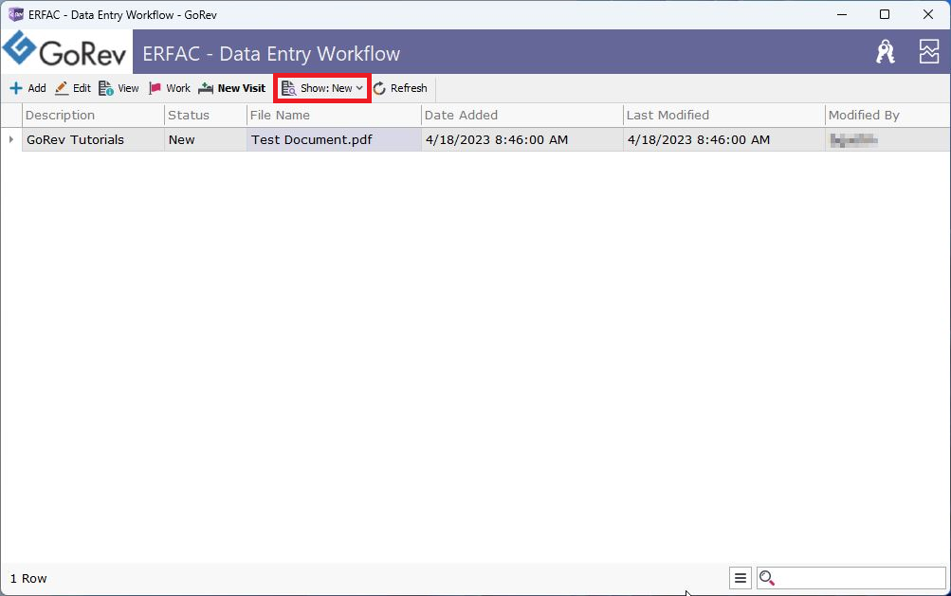
Task: Expand the GoRev Tutorials row arrow
Action: (x=11, y=139)
